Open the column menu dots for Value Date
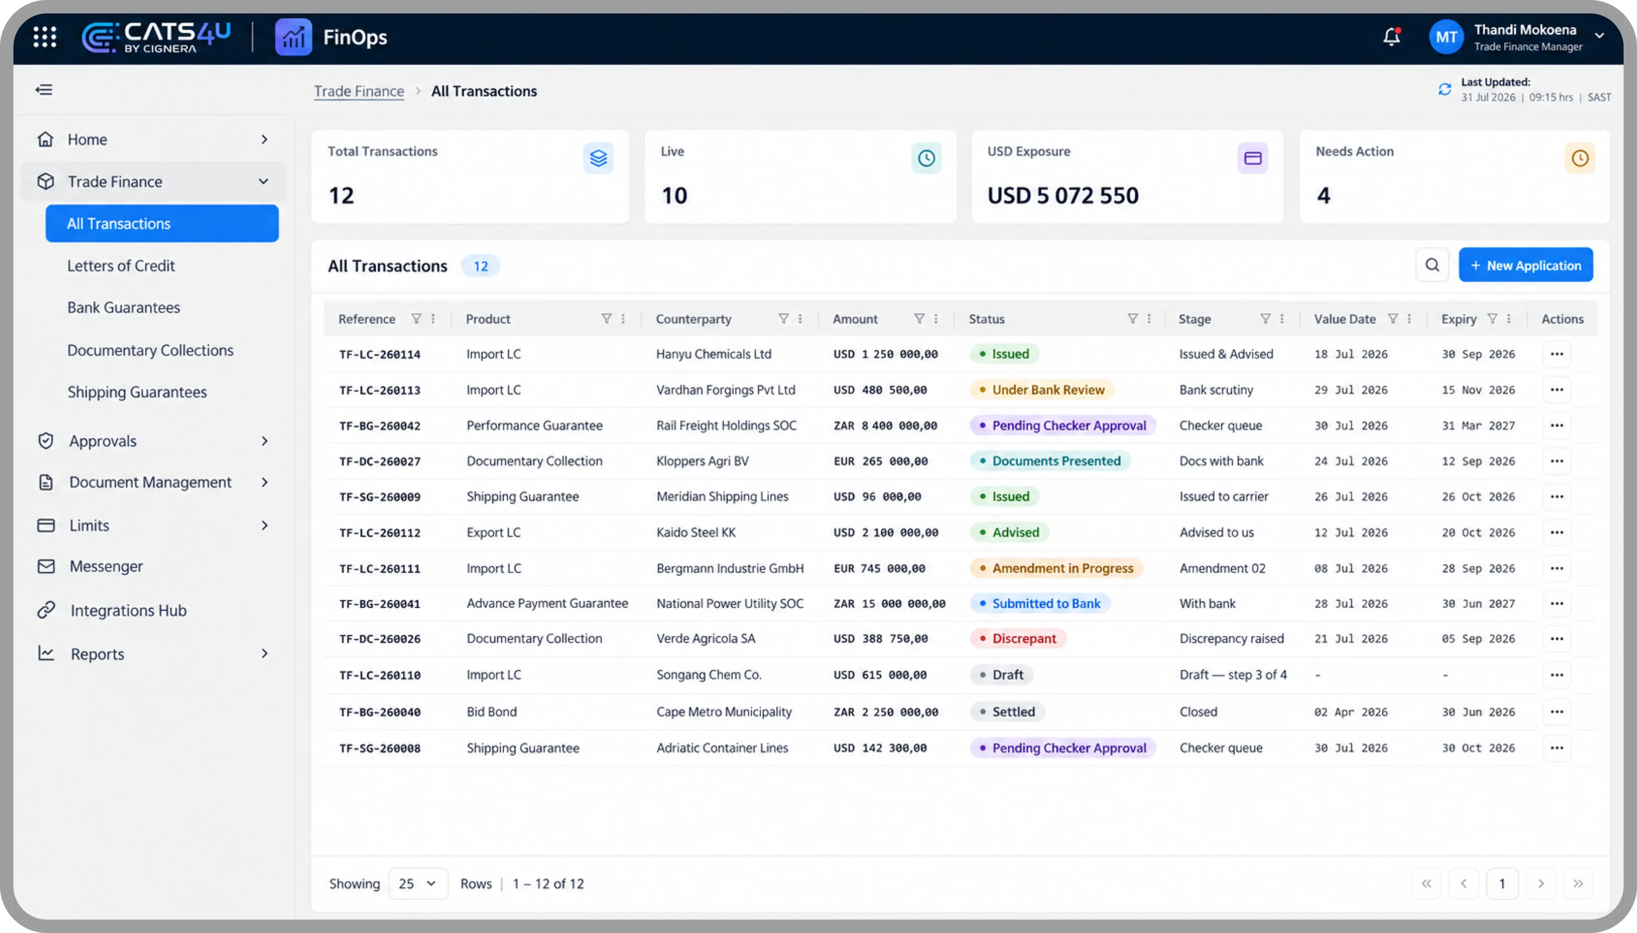The image size is (1637, 933). pos(1409,318)
